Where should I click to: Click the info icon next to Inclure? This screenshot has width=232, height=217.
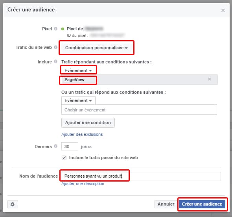(x=55, y=61)
